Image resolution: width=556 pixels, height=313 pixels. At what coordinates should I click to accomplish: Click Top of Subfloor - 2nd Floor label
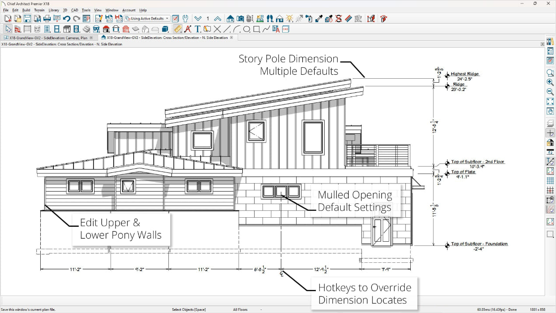[478, 162]
